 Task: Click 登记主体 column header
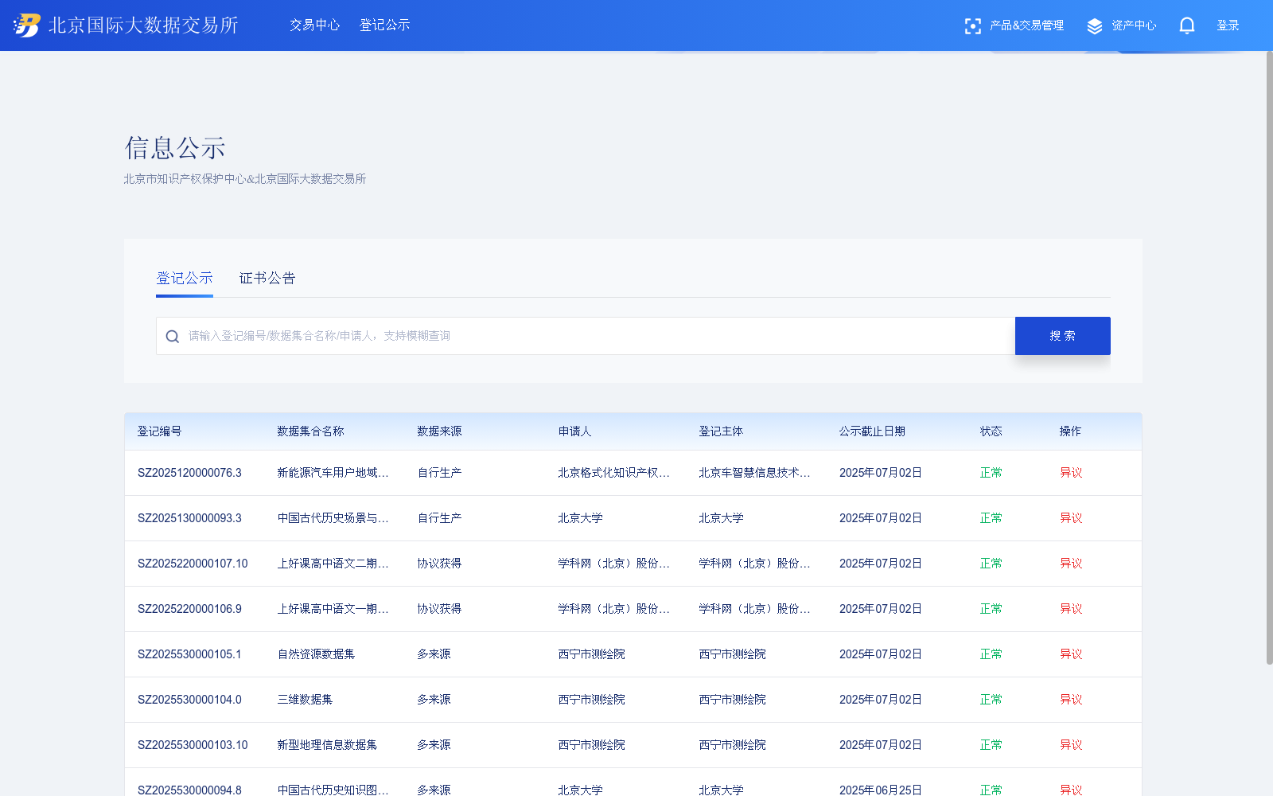(x=721, y=431)
